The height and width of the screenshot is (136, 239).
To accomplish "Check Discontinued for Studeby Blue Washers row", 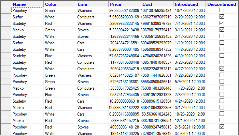I will pos(222,56).
